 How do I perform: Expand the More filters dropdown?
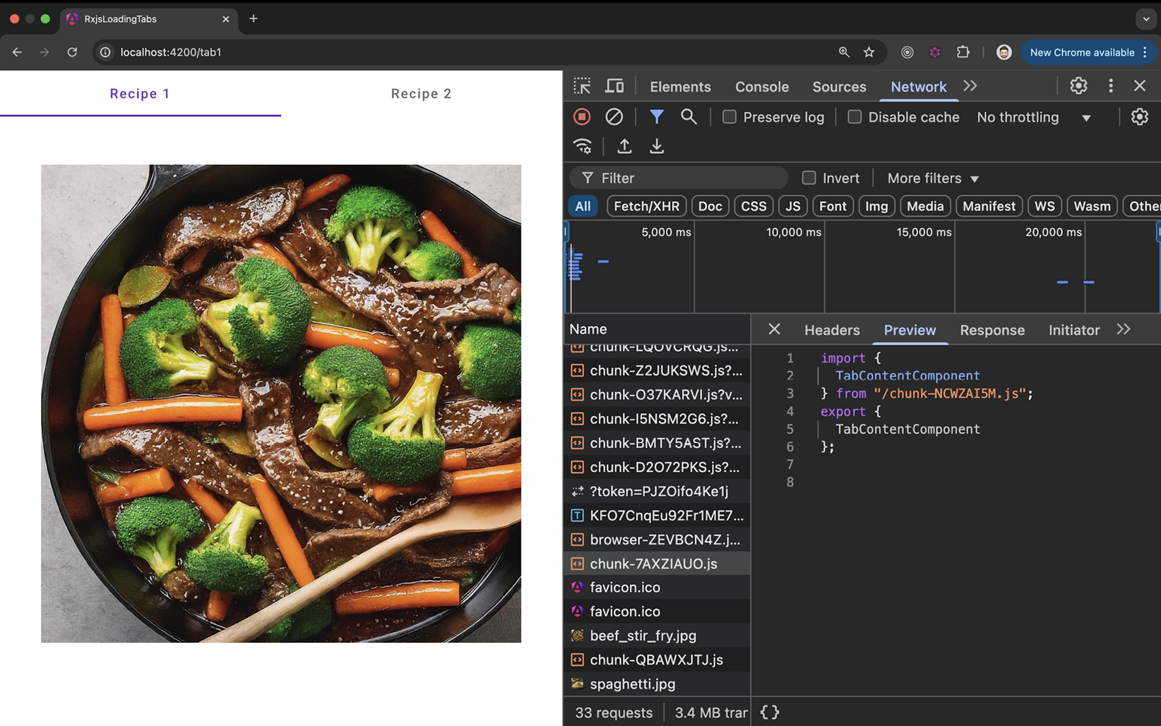coord(933,178)
